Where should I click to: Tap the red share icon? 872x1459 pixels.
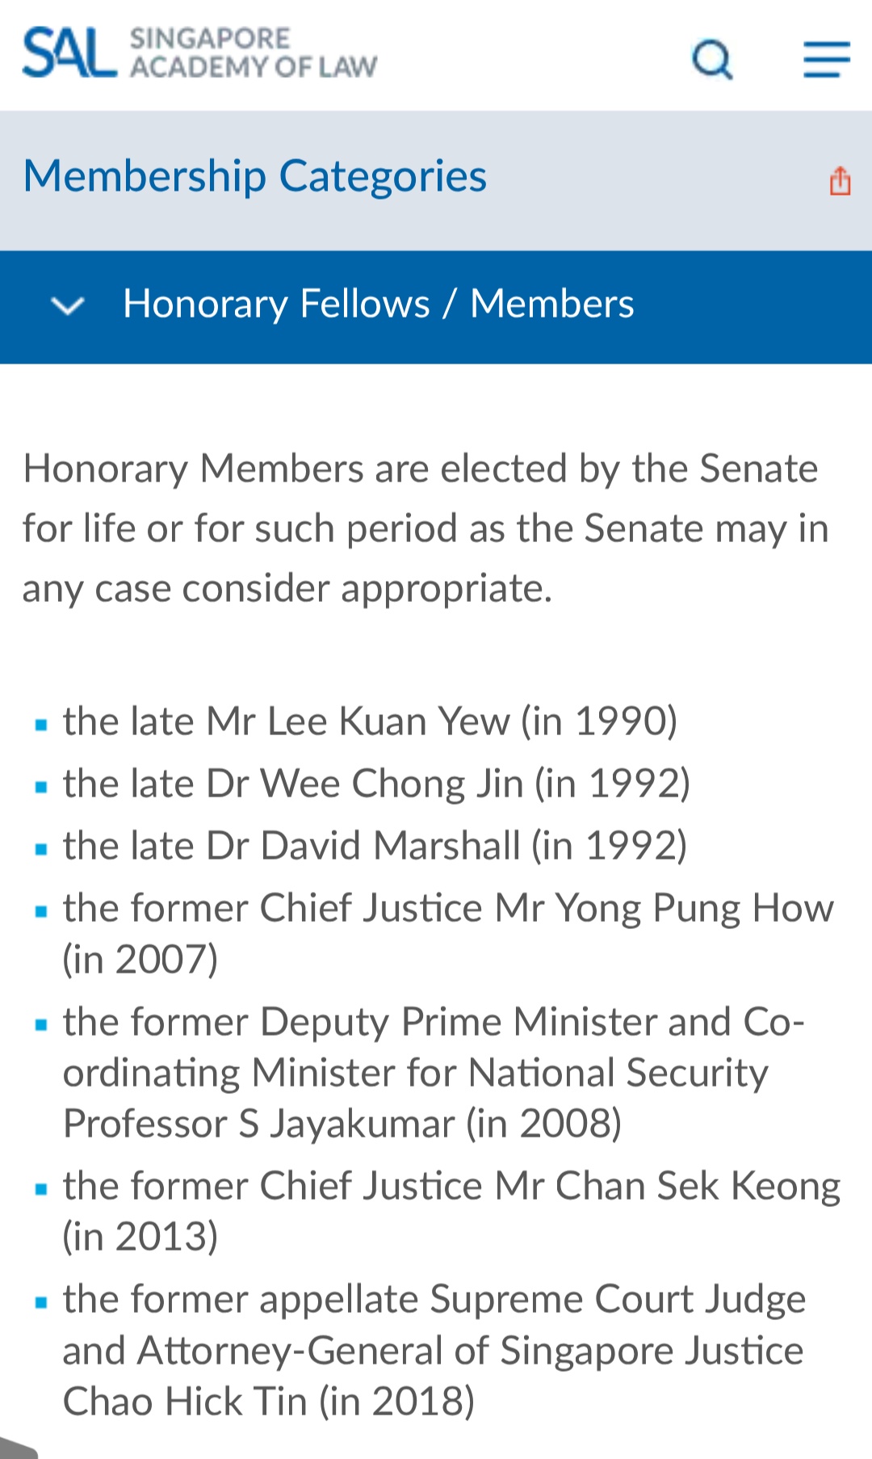click(840, 180)
